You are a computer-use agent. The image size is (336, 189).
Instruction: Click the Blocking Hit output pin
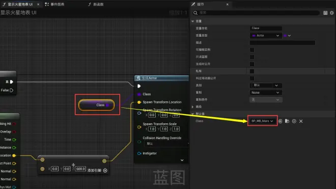click(x=14, y=124)
